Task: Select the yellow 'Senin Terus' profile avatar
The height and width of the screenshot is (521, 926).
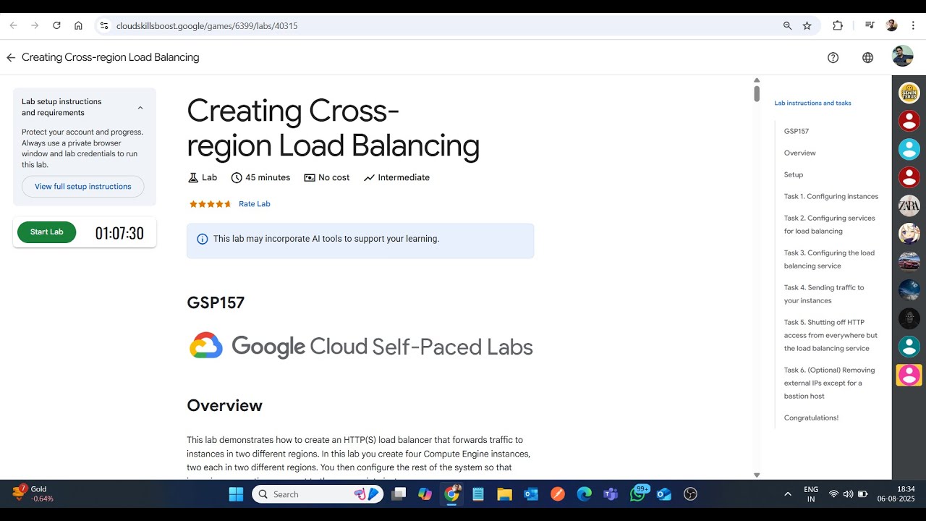Action: click(909, 93)
